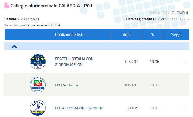Image resolution: width=193 pixels, height=117 pixels.
Task: Collapse the coalition row with the chevron
Action: pos(14,46)
